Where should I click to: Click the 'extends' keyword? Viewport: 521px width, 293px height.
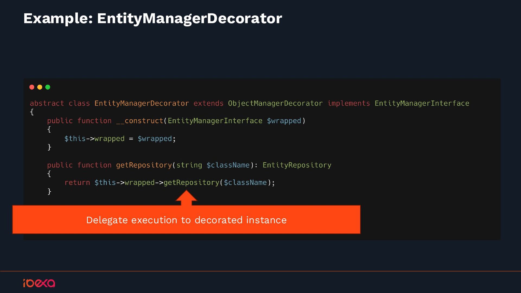coord(208,103)
